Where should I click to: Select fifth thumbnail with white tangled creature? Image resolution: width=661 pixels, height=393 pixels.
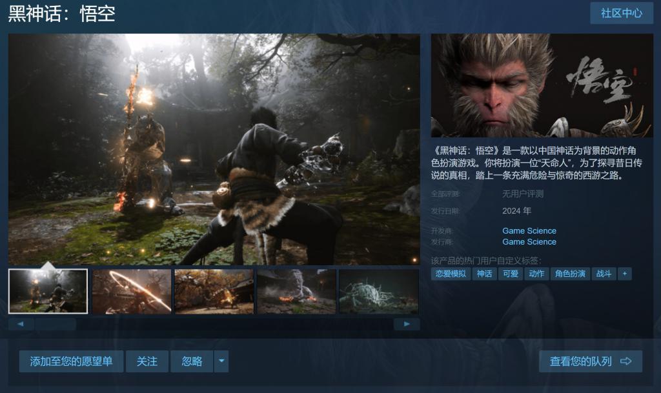379,292
